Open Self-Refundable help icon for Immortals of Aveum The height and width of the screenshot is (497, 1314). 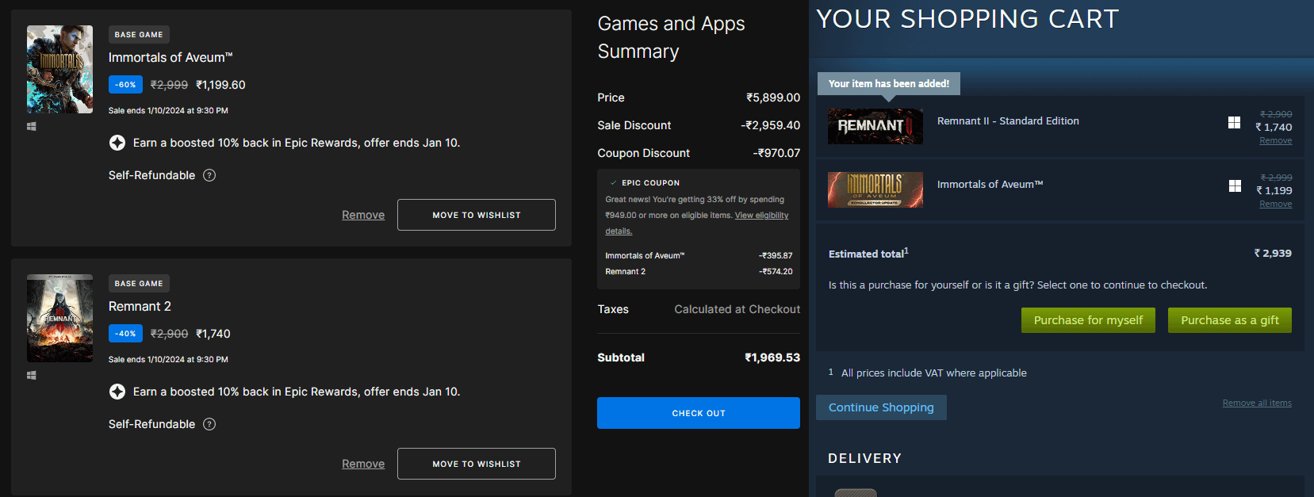(x=209, y=175)
